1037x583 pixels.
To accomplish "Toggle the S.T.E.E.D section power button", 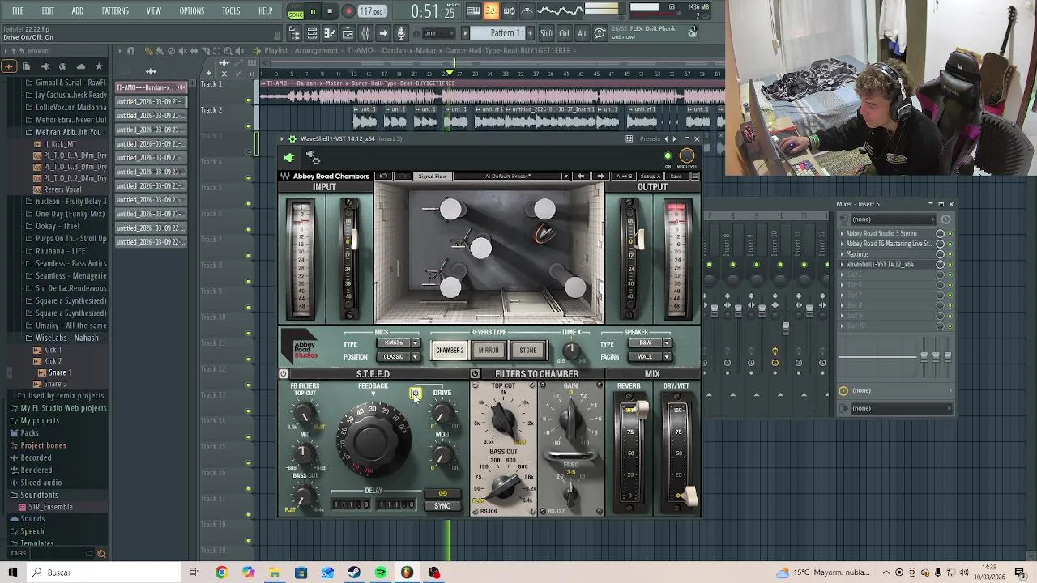I will (283, 374).
